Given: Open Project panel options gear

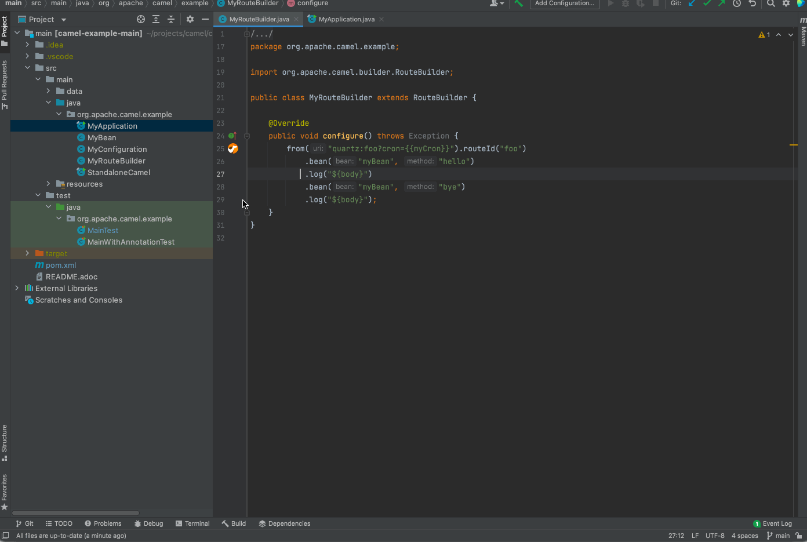Looking at the screenshot, I should click(x=190, y=19).
